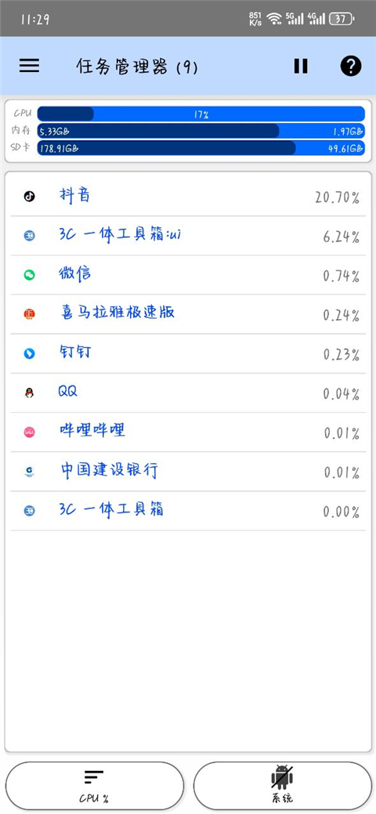Viewport: 376px width, 814px height.
Task: Click the 内存 memory usage bar
Action: (x=201, y=131)
